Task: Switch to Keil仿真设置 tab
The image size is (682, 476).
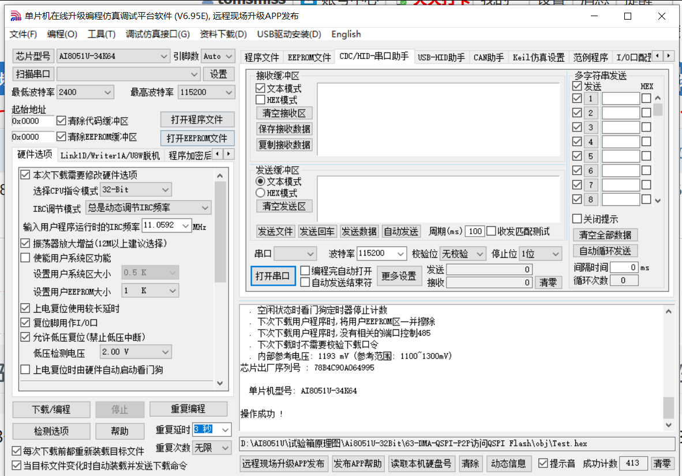Action: pyautogui.click(x=538, y=58)
